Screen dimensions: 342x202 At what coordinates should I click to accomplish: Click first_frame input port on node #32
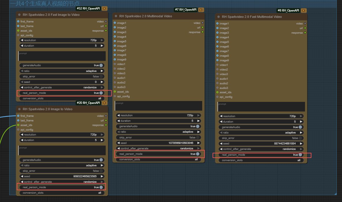click(x=18, y=22)
